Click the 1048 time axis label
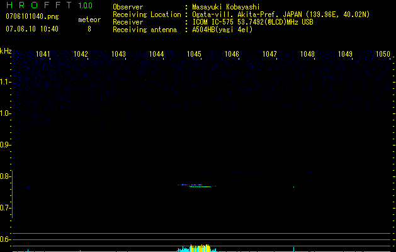 (x=307, y=54)
